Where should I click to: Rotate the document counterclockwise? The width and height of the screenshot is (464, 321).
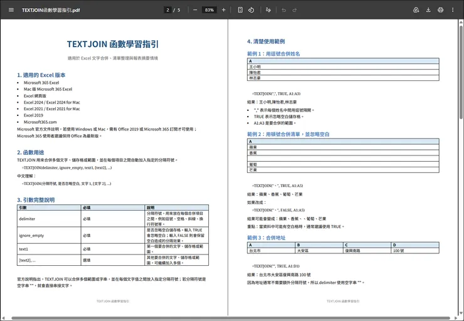251,10
